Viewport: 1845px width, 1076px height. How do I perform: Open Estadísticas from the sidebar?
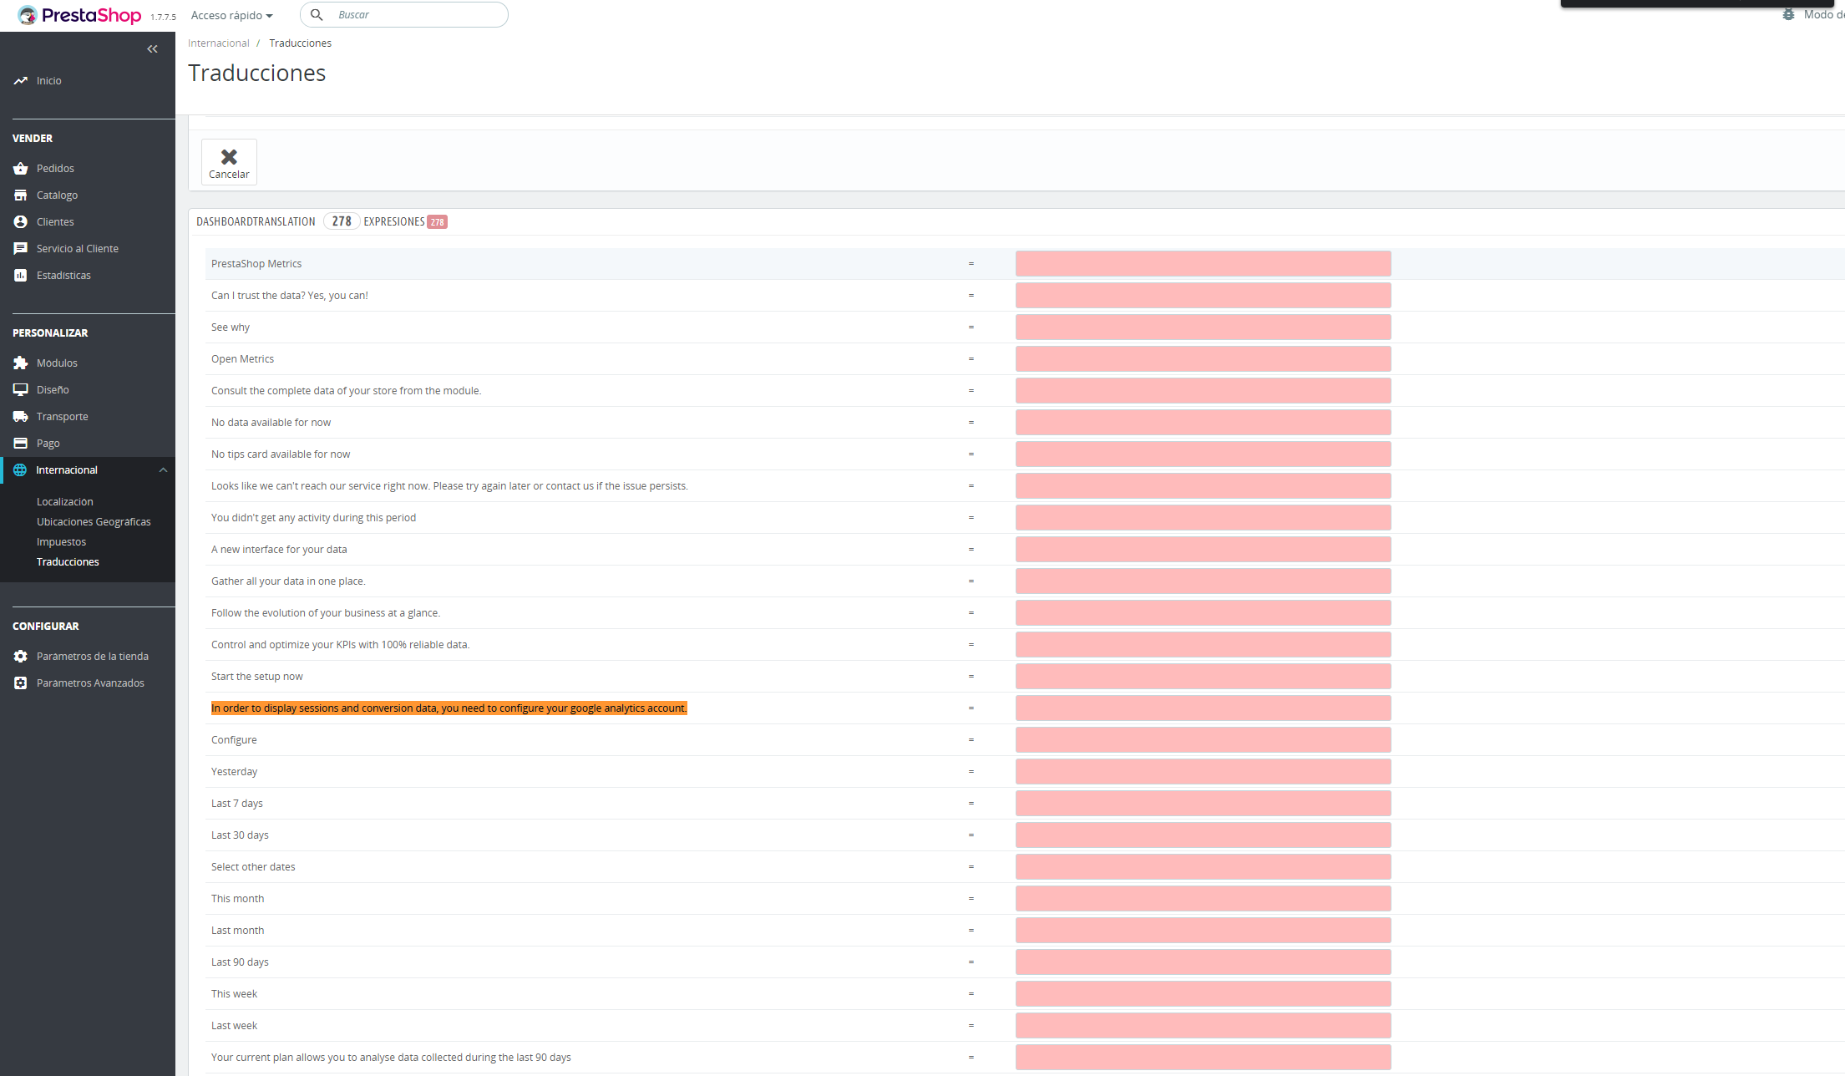20,275
